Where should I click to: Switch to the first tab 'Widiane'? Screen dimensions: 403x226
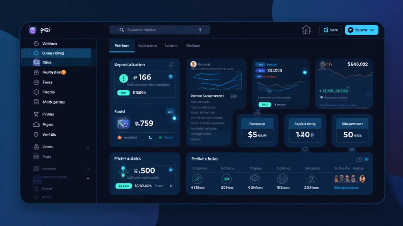click(122, 46)
